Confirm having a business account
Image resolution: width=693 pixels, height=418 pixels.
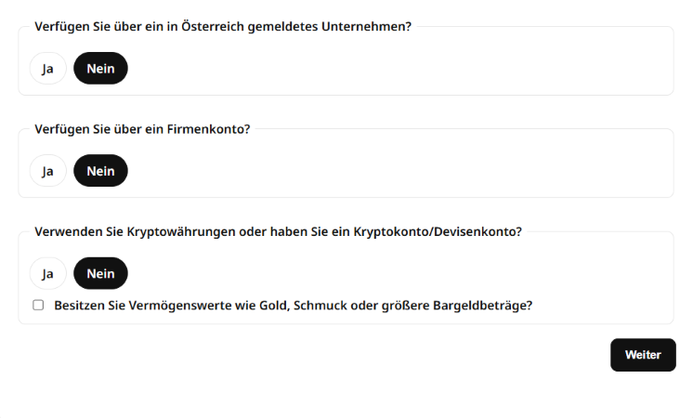click(x=47, y=171)
